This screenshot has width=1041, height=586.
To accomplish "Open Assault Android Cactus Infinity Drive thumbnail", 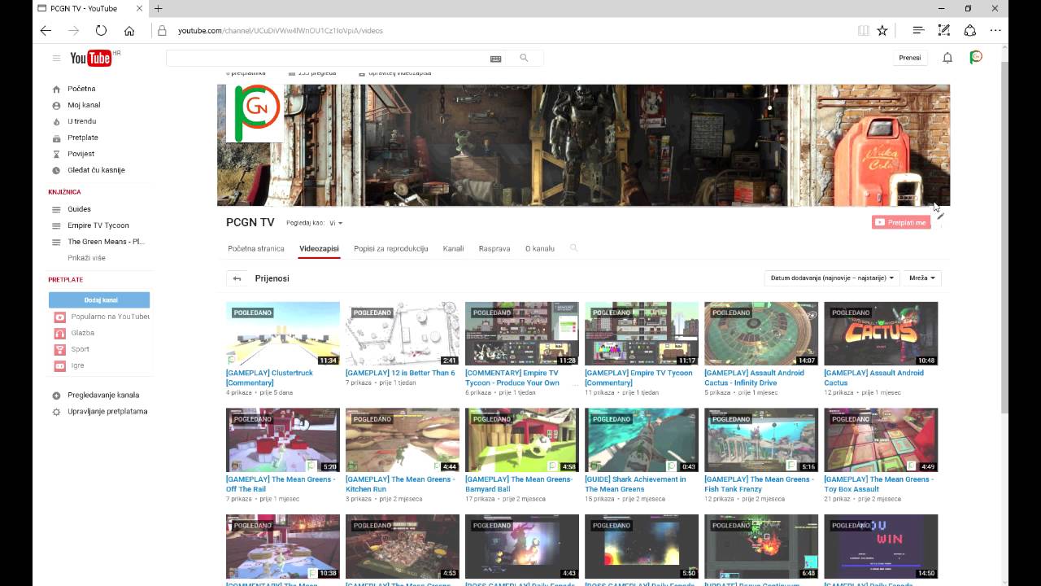I will (x=761, y=334).
